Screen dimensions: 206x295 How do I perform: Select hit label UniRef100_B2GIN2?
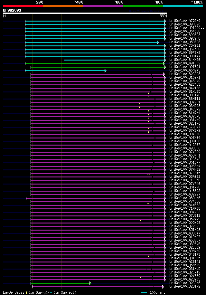point(185,287)
